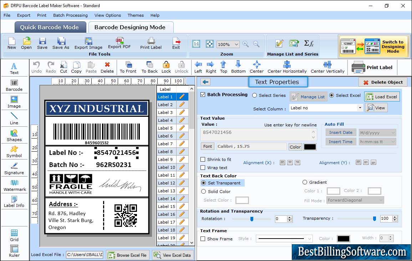Open the Shapes tool
This screenshot has width=412, height=261.
coord(14,136)
